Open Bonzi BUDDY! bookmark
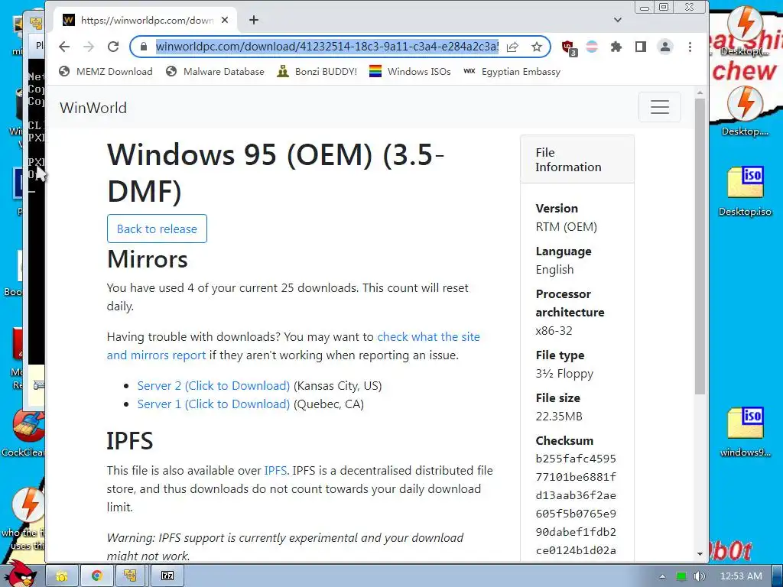The image size is (783, 587). pyautogui.click(x=317, y=72)
